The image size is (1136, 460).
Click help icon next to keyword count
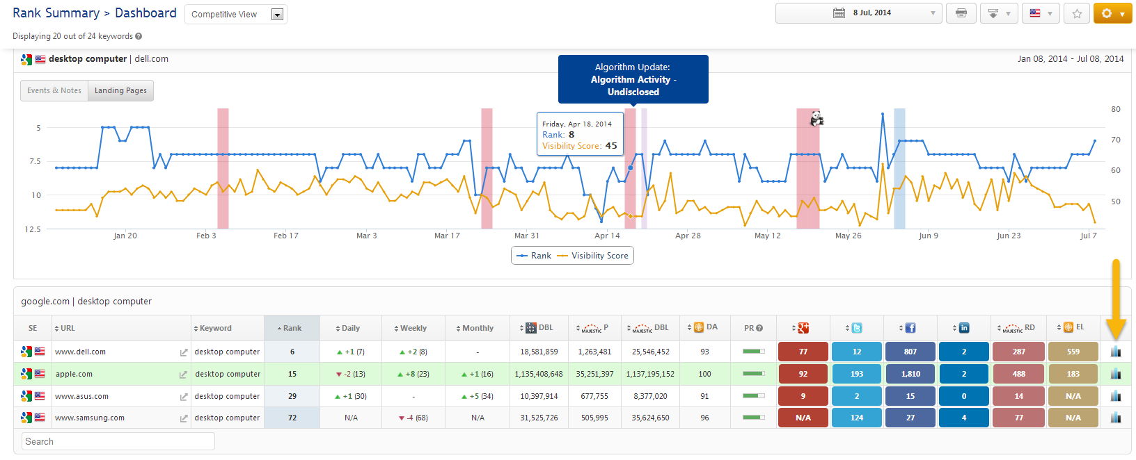(x=139, y=36)
